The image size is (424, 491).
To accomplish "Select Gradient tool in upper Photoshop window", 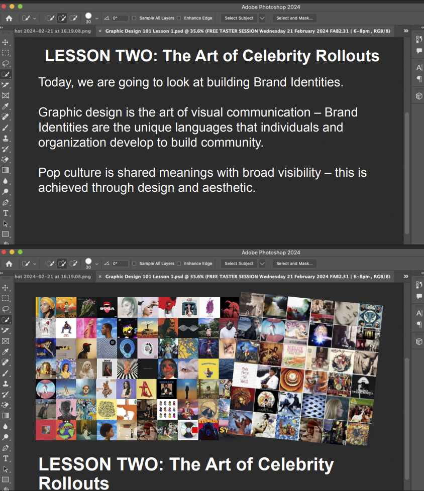I will [6, 170].
